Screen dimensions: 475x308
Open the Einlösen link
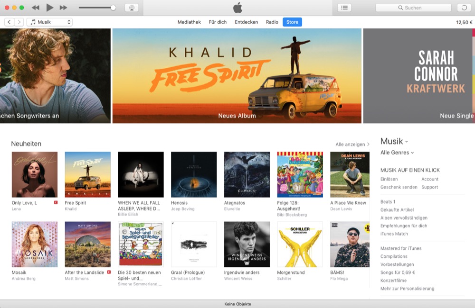389,179
